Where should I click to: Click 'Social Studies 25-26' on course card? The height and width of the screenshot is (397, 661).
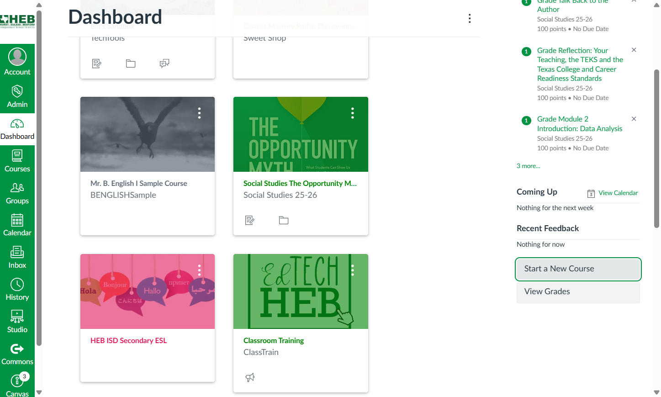(x=280, y=195)
